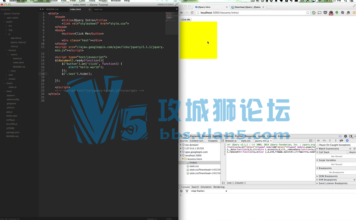Open the Resources panel
This screenshot has width=356, height=220.
tap(250, 136)
